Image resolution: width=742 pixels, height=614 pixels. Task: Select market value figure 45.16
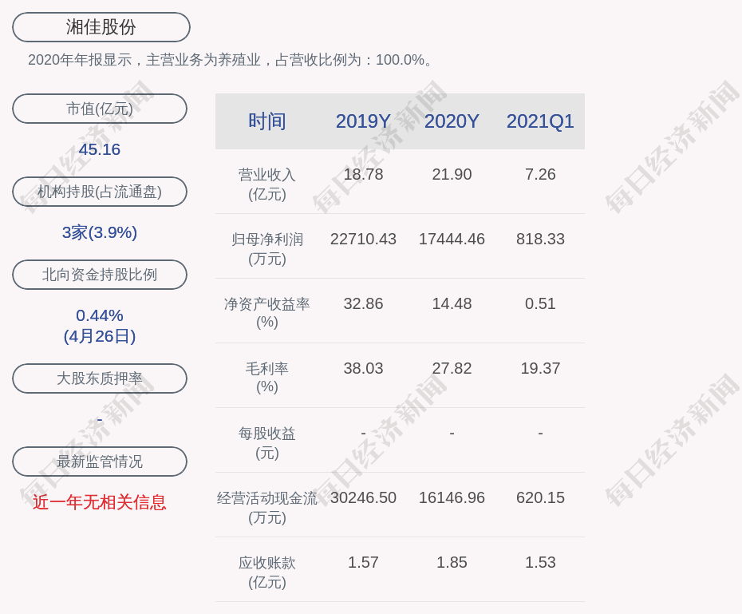[100, 149]
